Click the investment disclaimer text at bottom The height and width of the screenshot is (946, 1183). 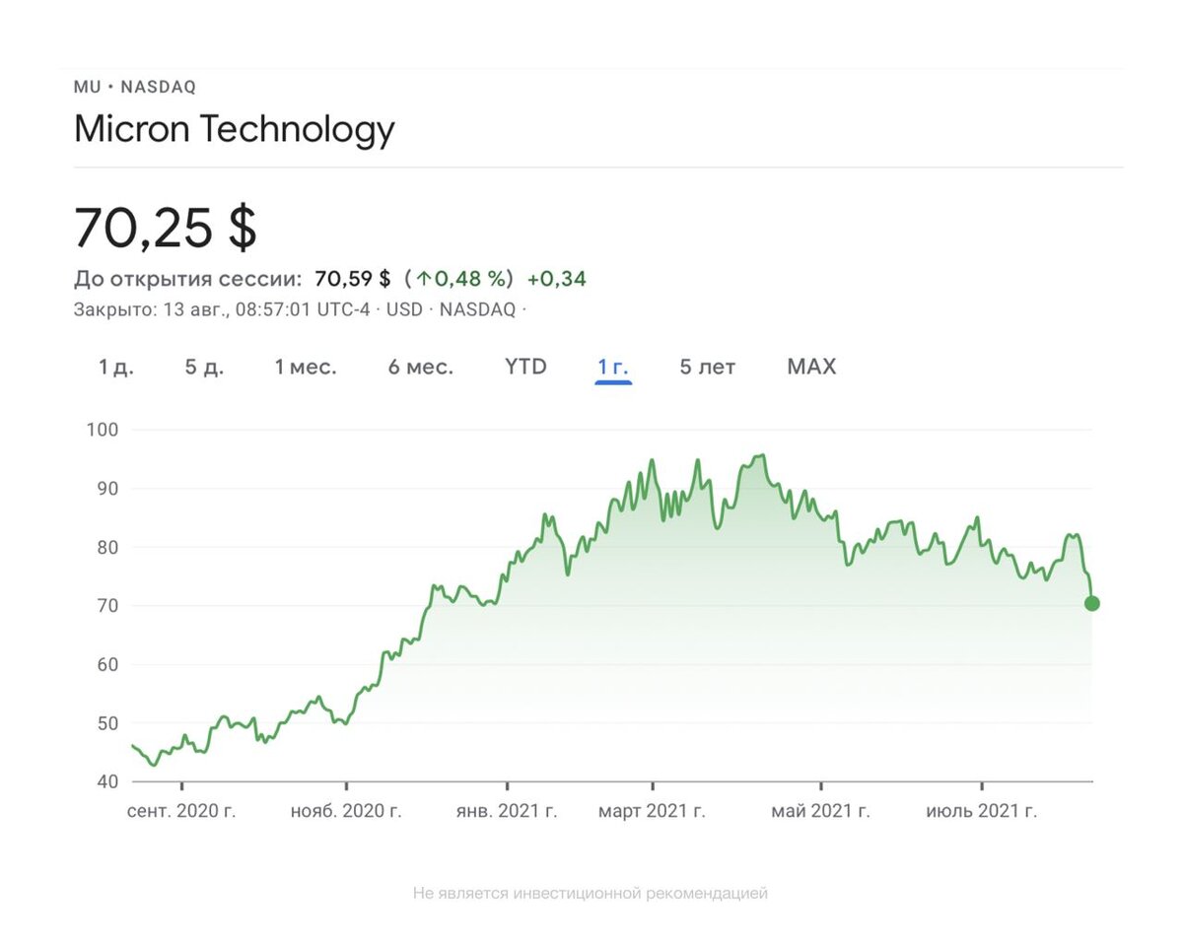pos(591,894)
